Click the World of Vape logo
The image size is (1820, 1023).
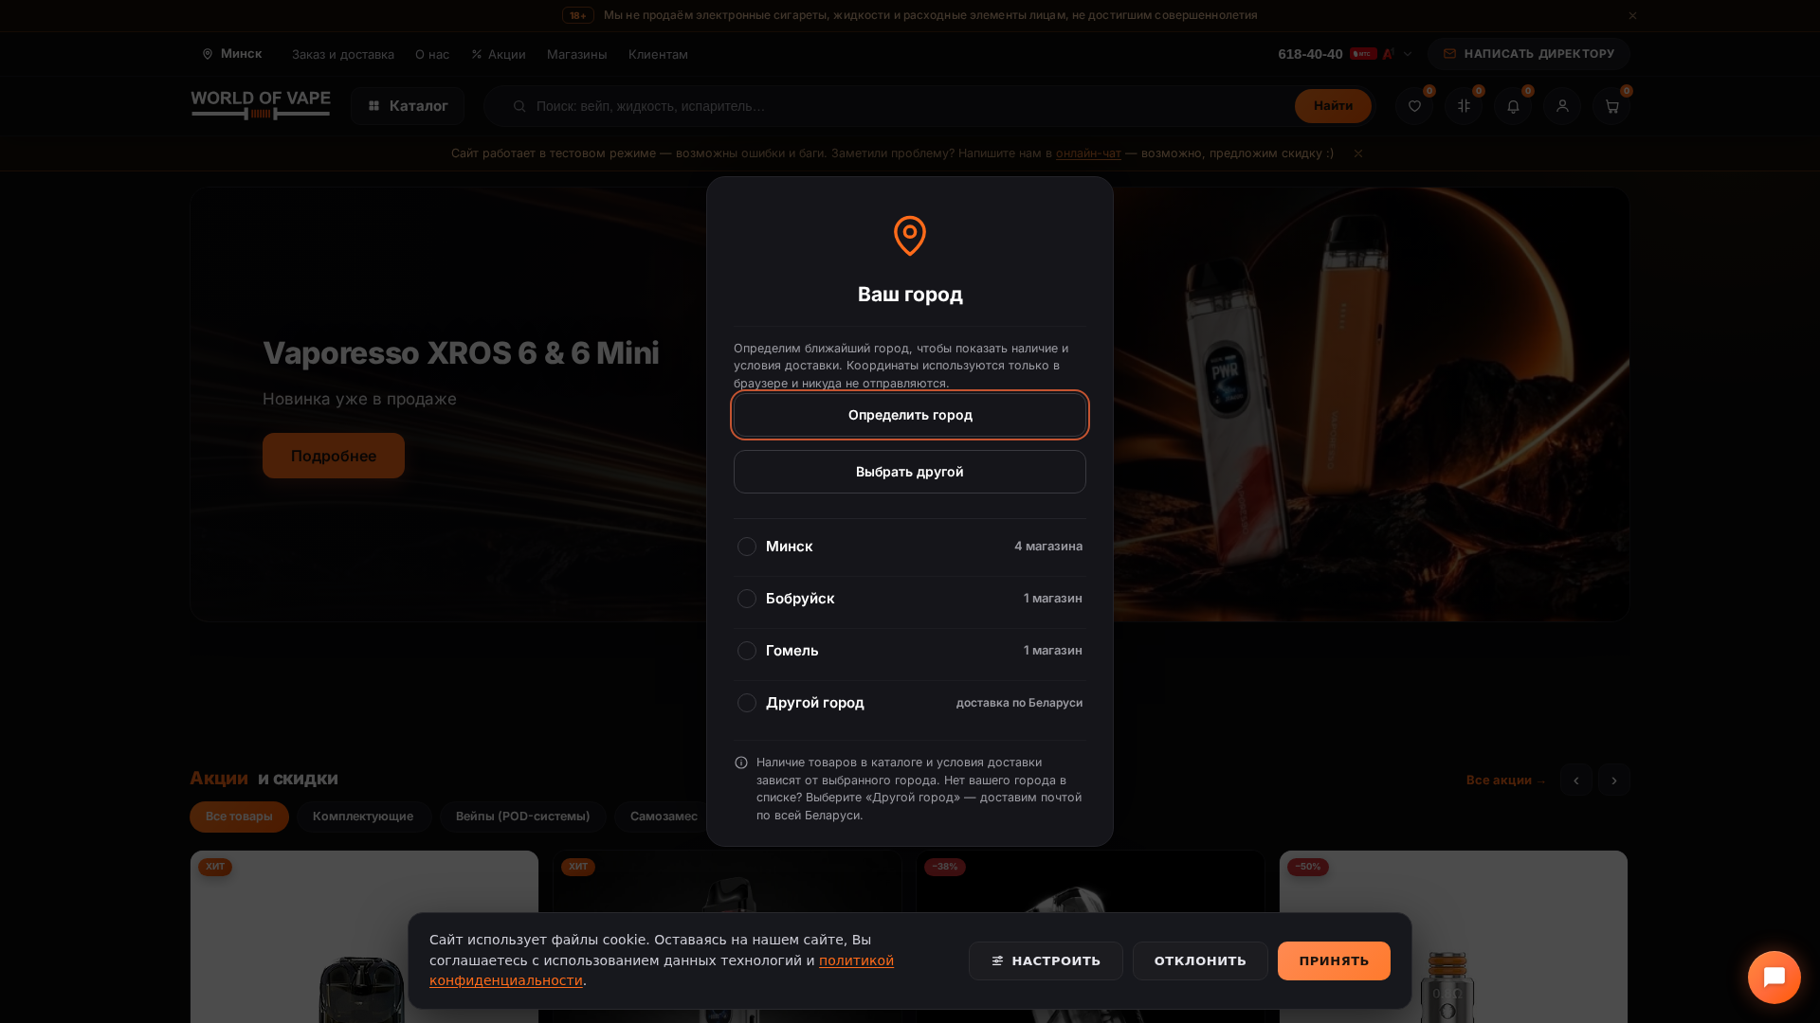[261, 105]
